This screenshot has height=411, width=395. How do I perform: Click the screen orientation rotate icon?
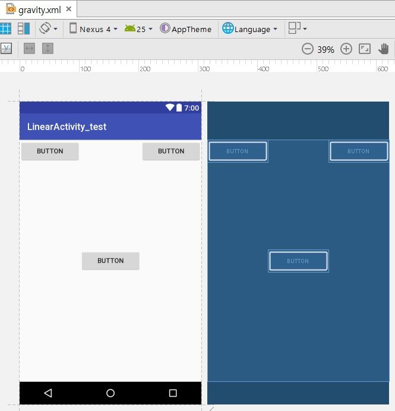pos(45,28)
